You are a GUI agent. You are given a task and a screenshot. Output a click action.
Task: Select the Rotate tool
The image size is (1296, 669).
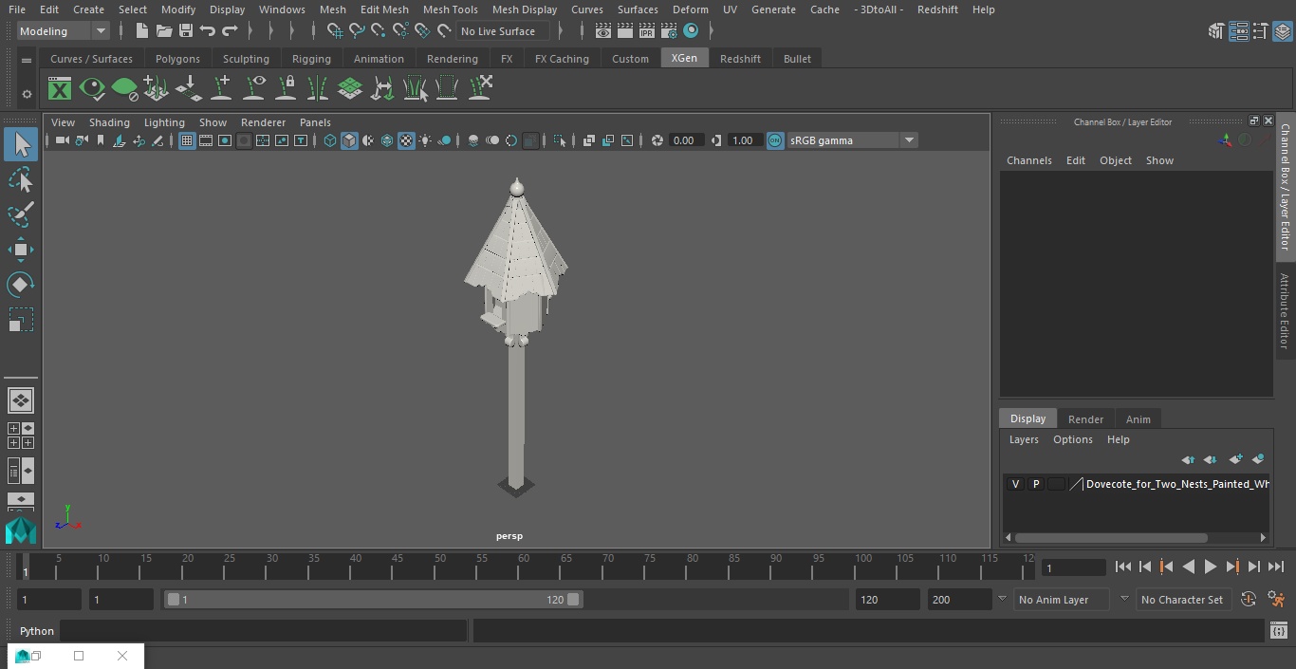[21, 285]
